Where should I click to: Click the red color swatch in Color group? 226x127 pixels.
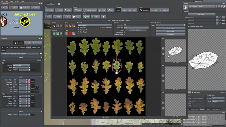tap(70, 34)
